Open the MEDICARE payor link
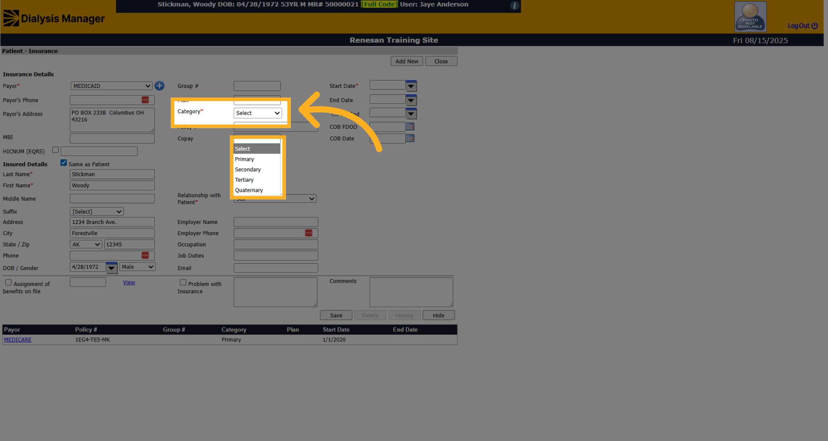Screen dimensions: 828x441 [x=18, y=339]
